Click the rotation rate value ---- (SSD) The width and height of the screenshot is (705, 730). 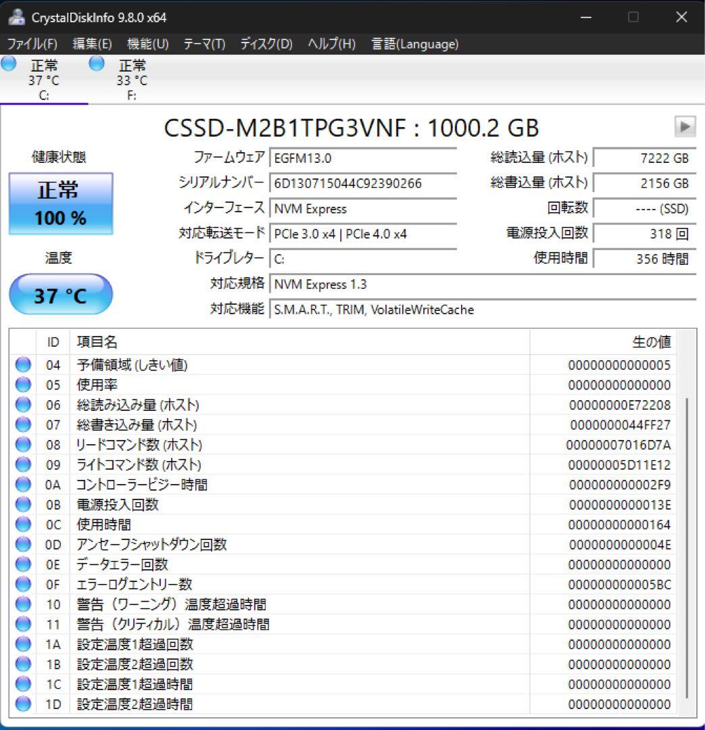tap(645, 209)
